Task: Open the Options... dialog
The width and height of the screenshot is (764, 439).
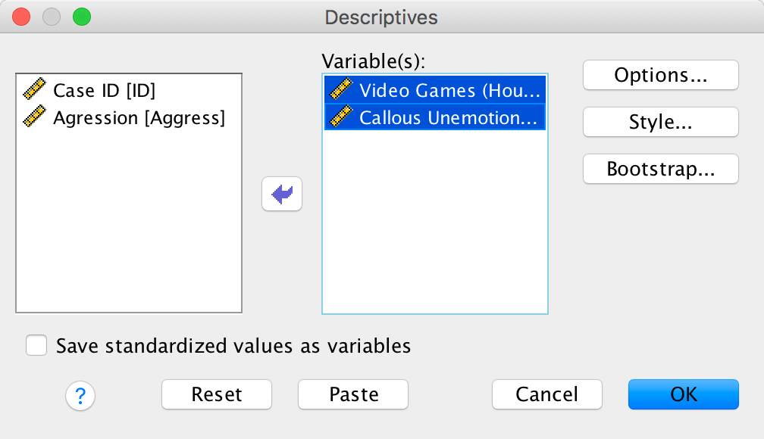Action: pyautogui.click(x=660, y=75)
